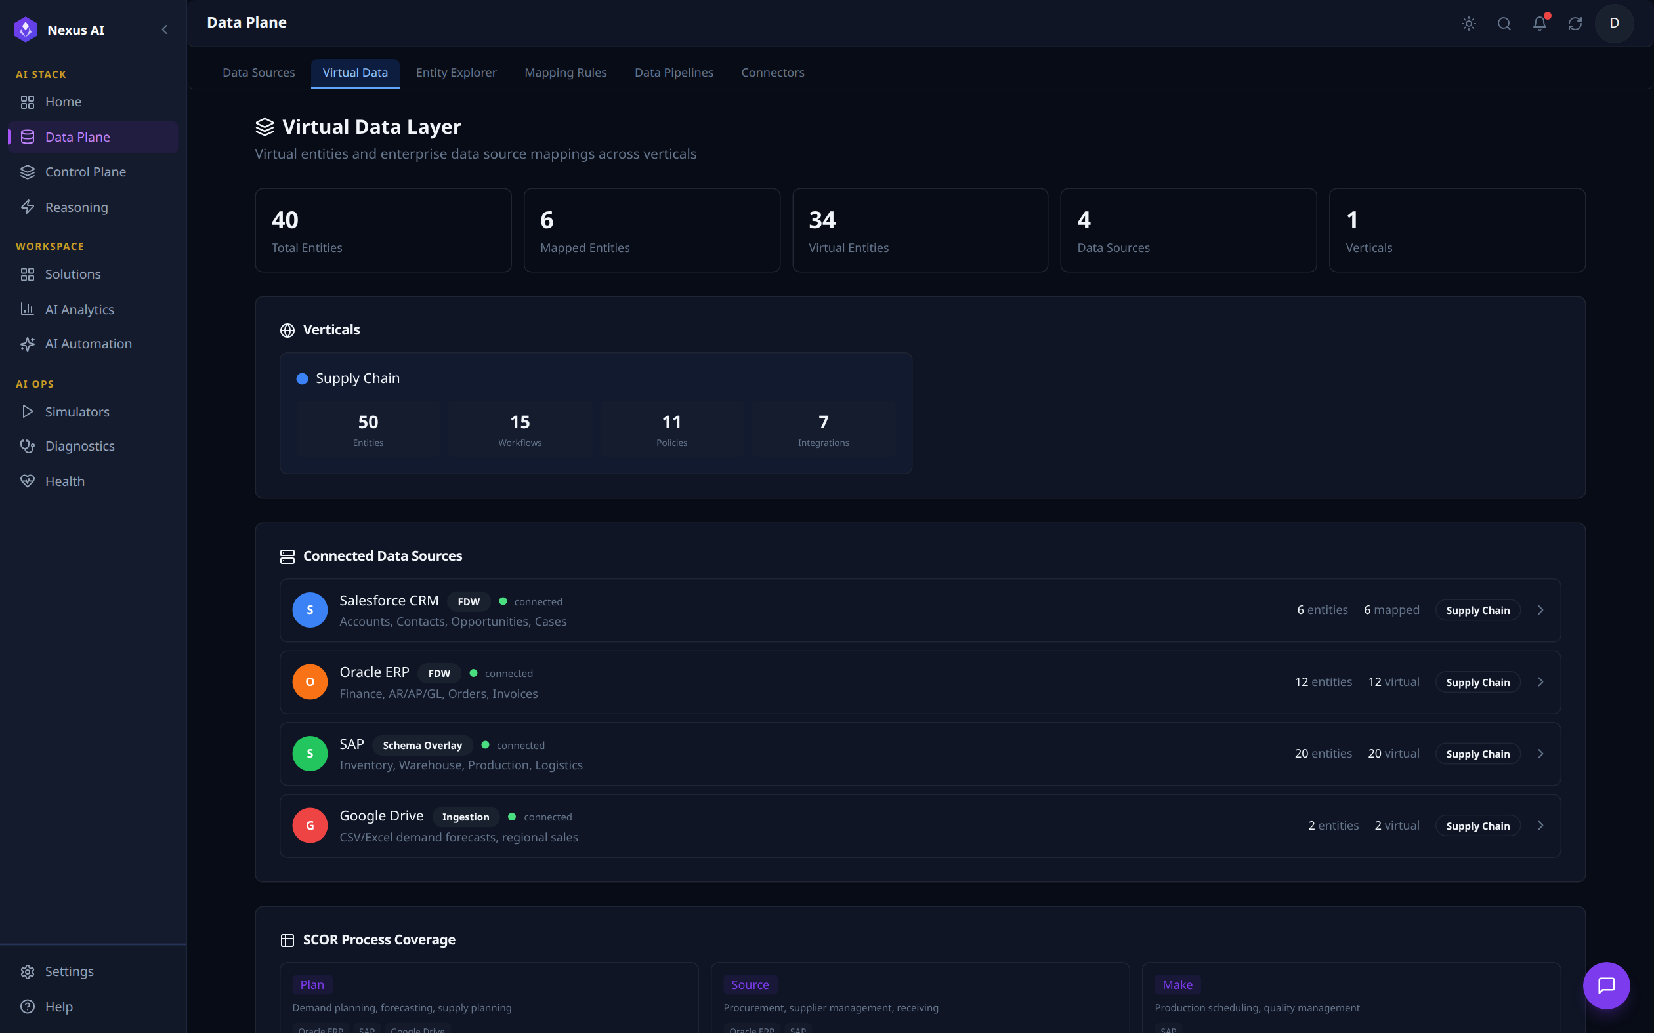This screenshot has height=1033, width=1654.
Task: Click the Virtual Data Layer stack icon
Action: 265,127
